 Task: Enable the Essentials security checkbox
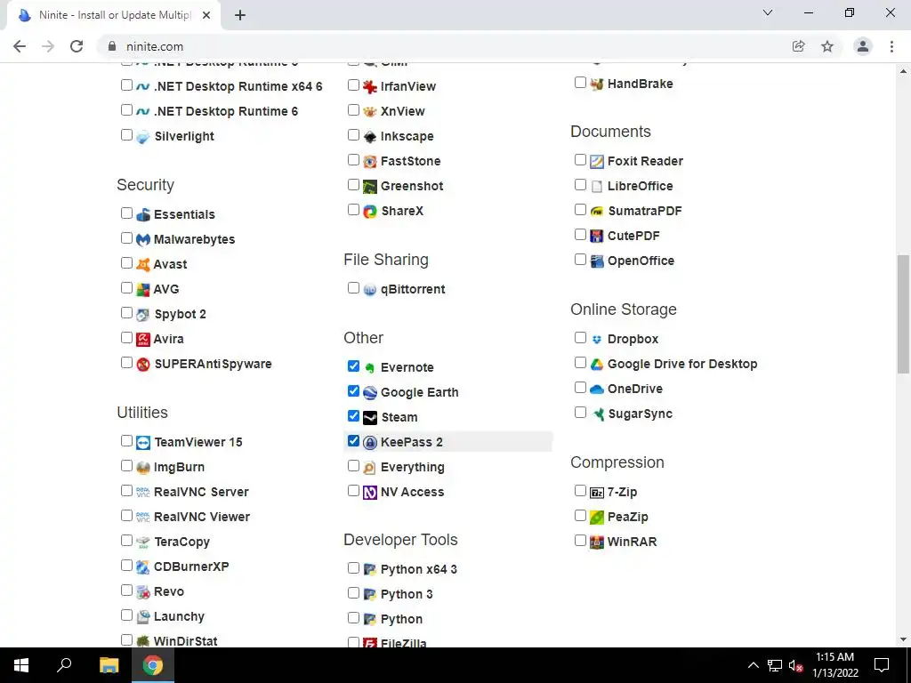(x=126, y=213)
